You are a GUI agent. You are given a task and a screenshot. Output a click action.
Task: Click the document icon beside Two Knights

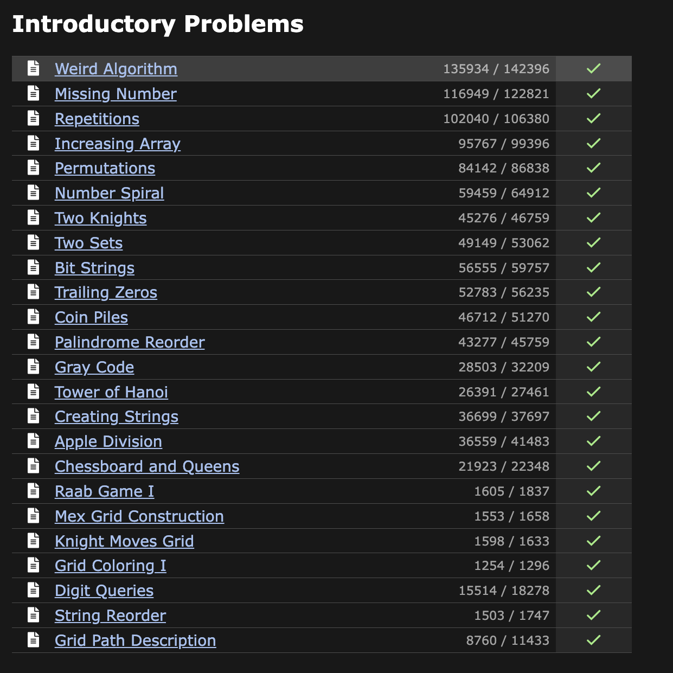34,217
